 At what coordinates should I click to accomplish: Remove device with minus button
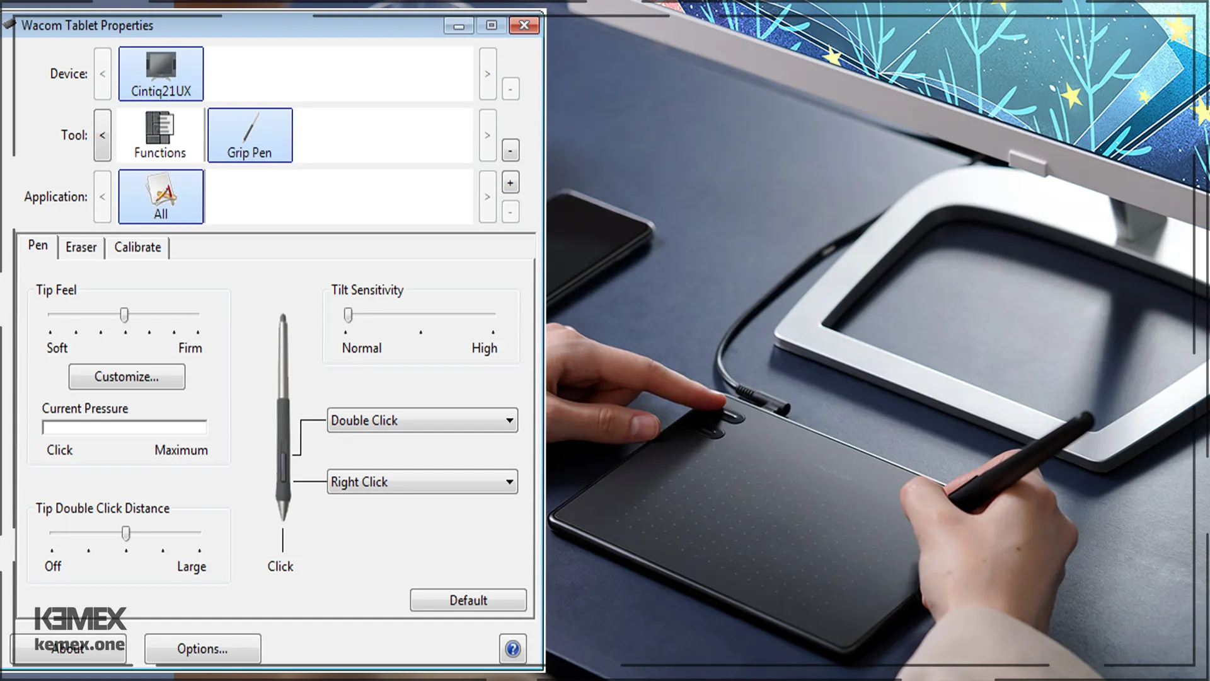(510, 89)
